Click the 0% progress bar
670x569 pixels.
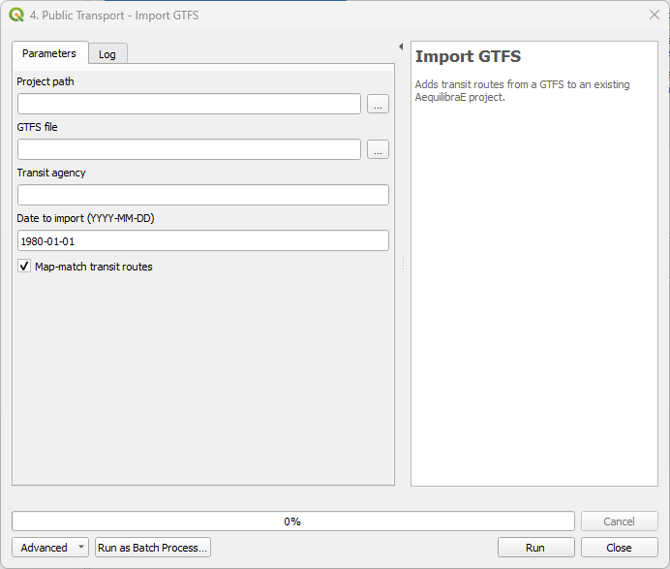point(293,522)
